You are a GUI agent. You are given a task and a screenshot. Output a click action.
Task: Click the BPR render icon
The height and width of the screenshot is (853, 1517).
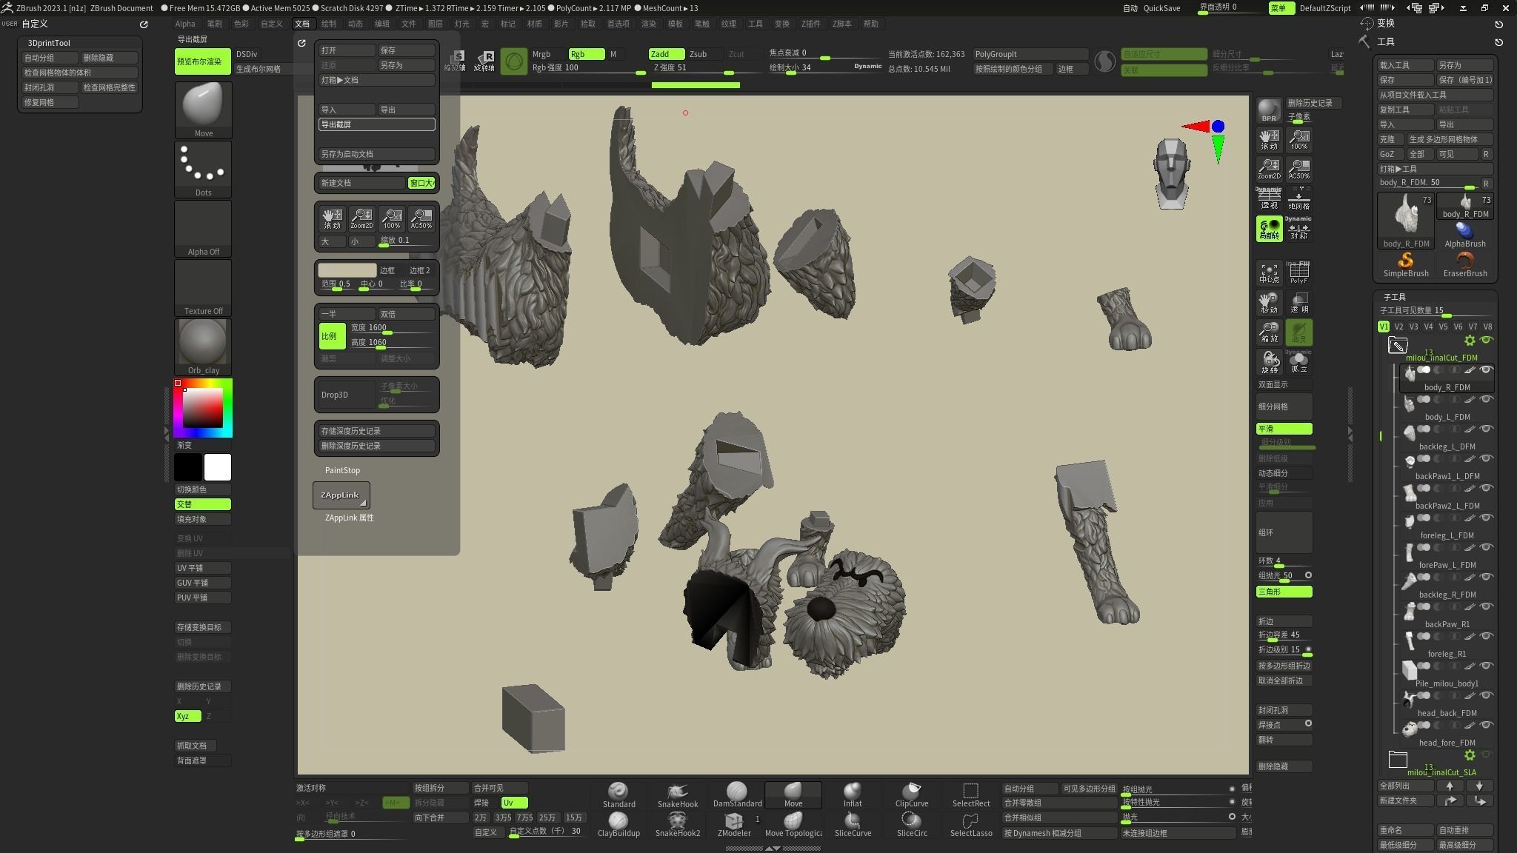pos(1269,110)
